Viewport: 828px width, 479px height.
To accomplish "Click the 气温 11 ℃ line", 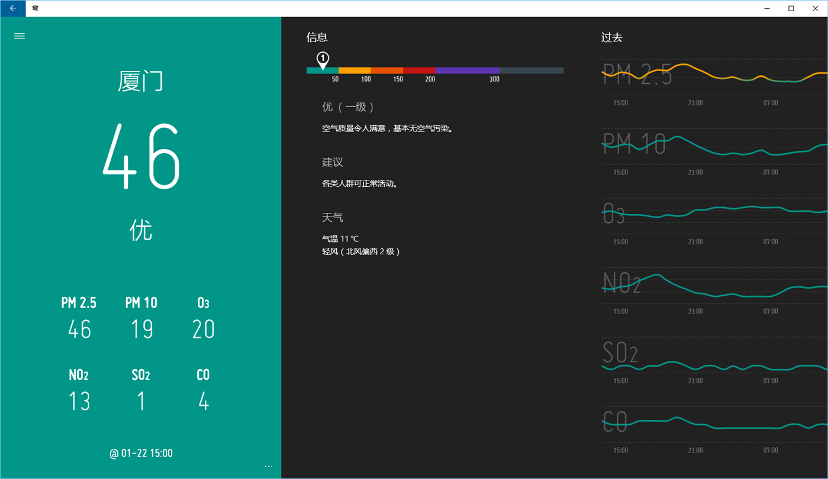I will (340, 239).
